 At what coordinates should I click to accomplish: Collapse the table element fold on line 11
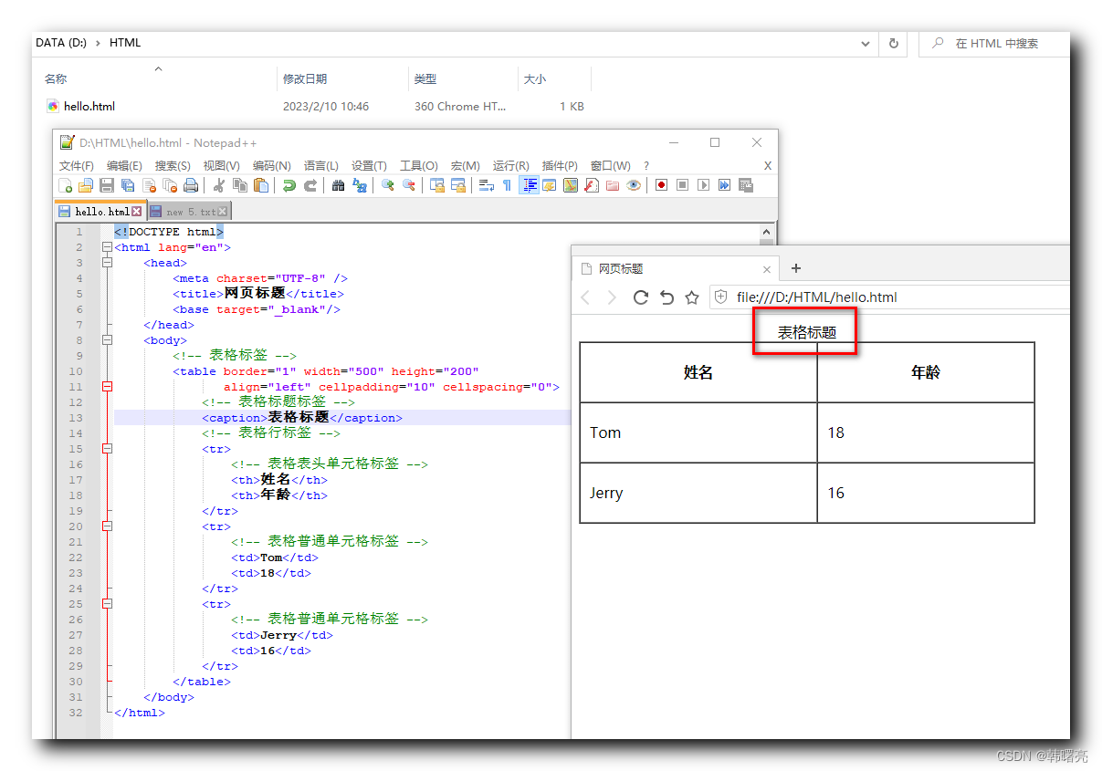[108, 386]
